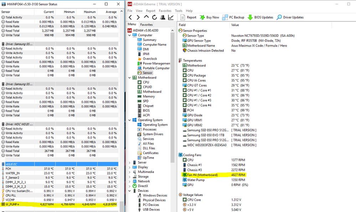Image resolution: width=356 pixels, height=212 pixels.
Task: Collapse the Devices tree node
Action: point(130,191)
